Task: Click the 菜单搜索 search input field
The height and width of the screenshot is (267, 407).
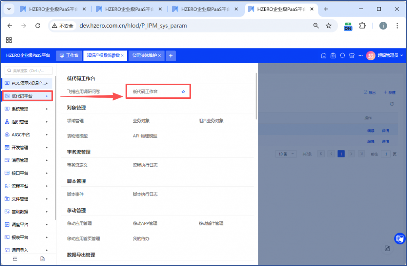Action: click(29, 71)
